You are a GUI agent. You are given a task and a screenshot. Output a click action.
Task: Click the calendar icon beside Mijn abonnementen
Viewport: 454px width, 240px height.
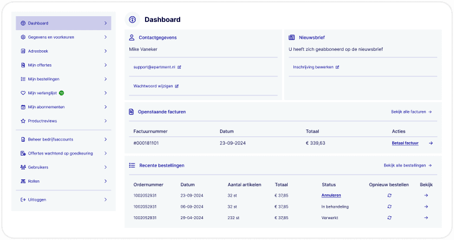[x=23, y=107]
